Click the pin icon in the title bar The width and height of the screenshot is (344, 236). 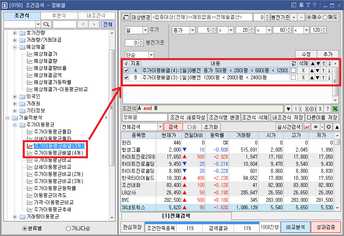(301, 4)
